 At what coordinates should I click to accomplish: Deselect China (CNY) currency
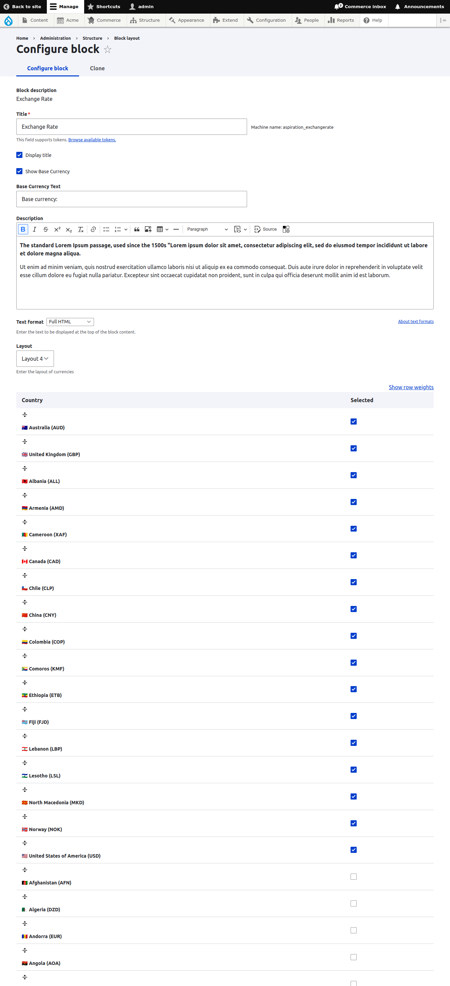pyautogui.click(x=354, y=609)
